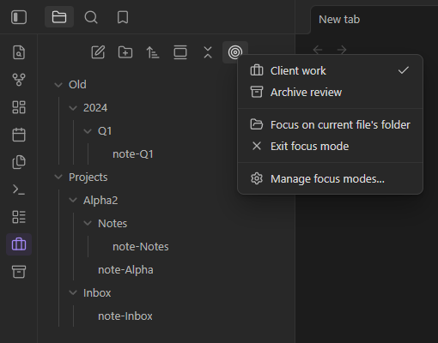
Task: Toggle the left sidebar collapse icon
Action: click(19, 17)
